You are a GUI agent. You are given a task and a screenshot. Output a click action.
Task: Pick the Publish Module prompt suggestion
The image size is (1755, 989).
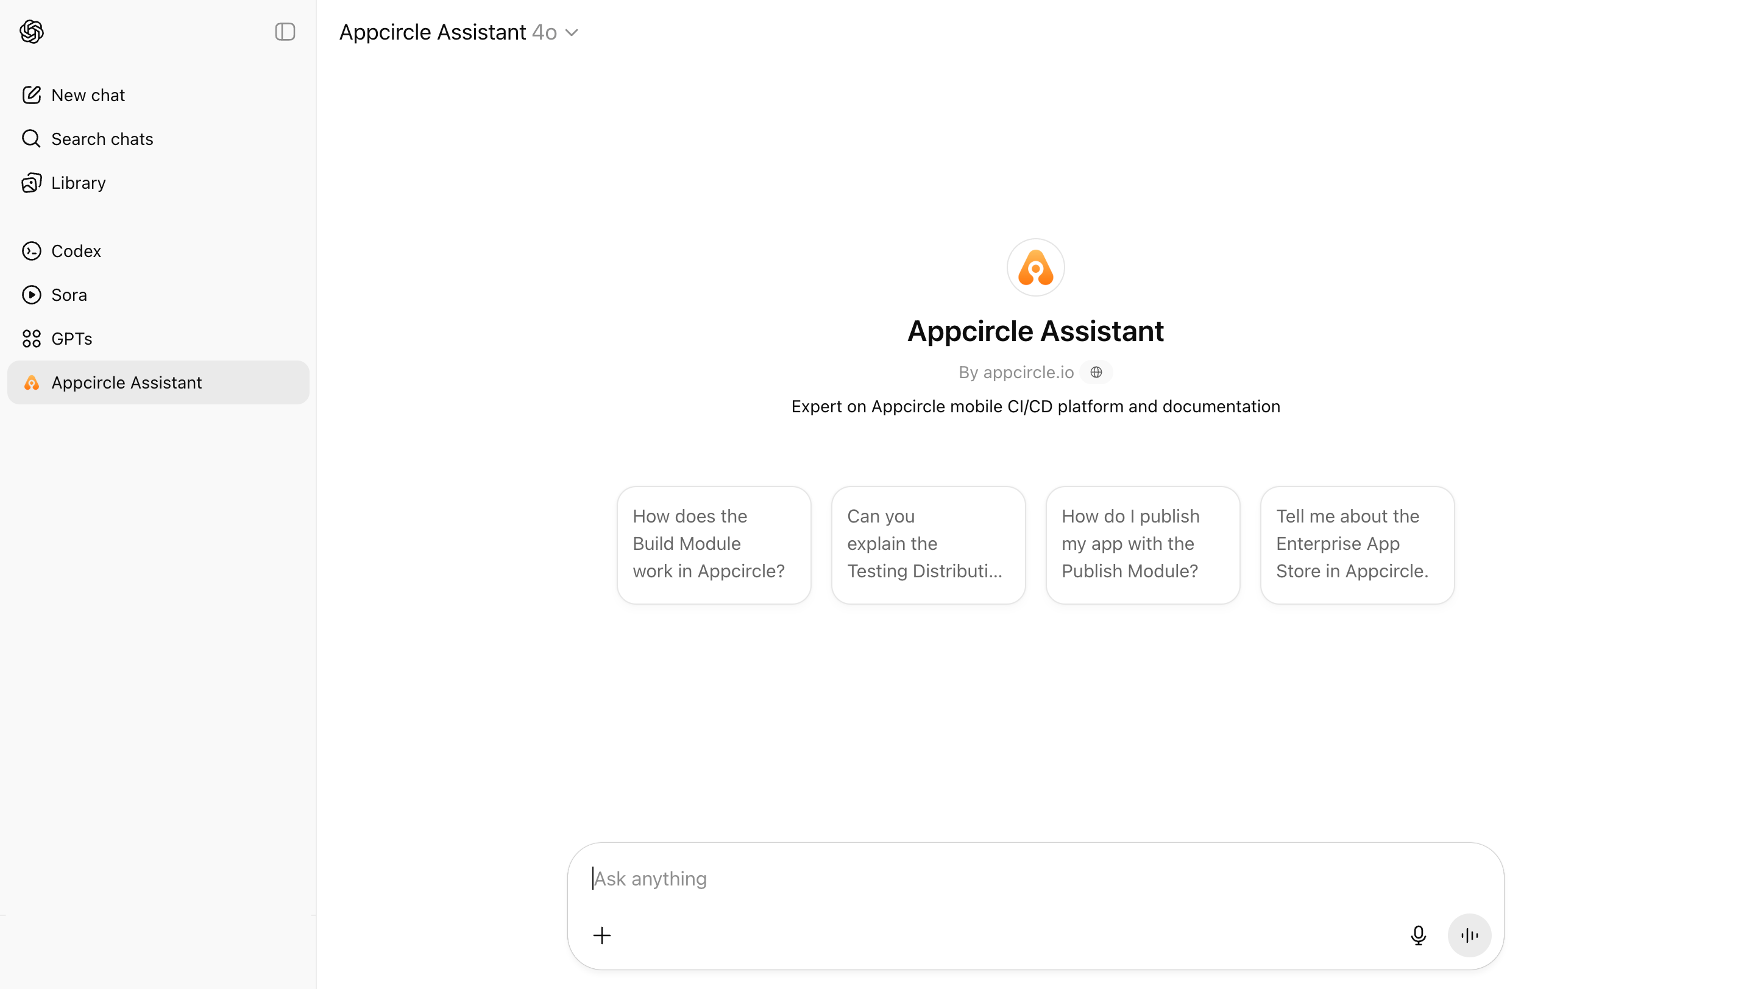(1143, 544)
